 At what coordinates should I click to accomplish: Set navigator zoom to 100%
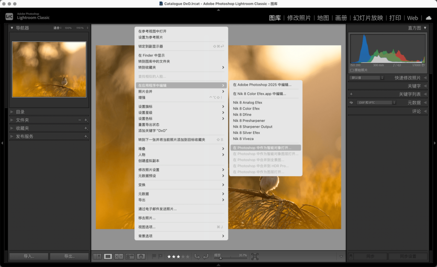click(x=68, y=28)
